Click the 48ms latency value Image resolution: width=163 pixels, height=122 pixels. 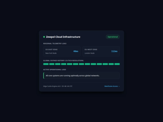(x=76, y=51)
